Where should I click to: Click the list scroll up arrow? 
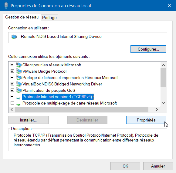click(x=164, y=65)
